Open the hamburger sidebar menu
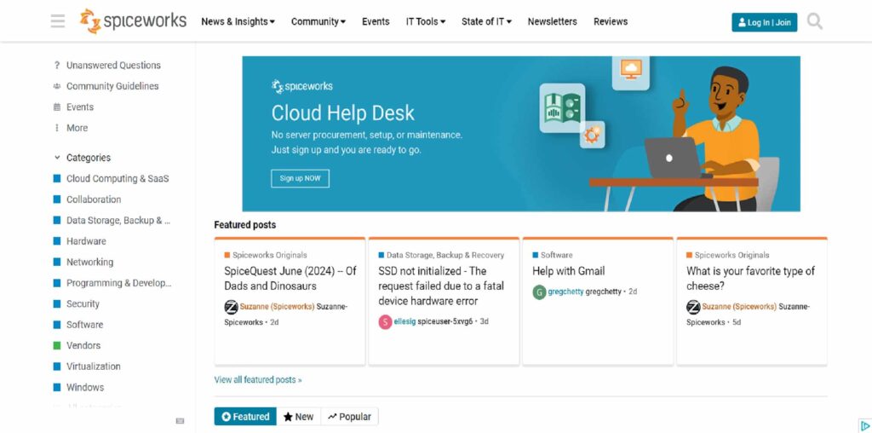This screenshot has height=433, width=872. coord(58,21)
